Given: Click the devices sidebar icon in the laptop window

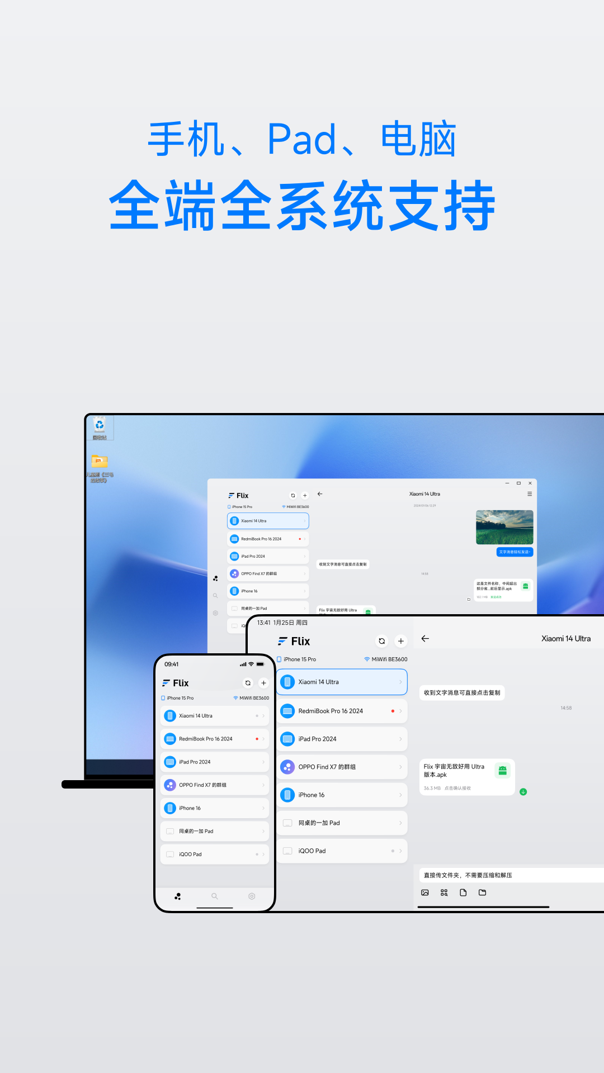Looking at the screenshot, I should [x=215, y=578].
